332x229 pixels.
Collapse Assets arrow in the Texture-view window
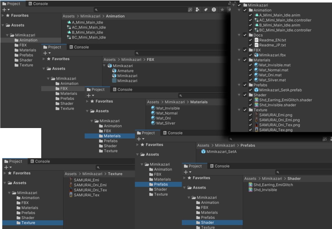click(x=5, y=183)
